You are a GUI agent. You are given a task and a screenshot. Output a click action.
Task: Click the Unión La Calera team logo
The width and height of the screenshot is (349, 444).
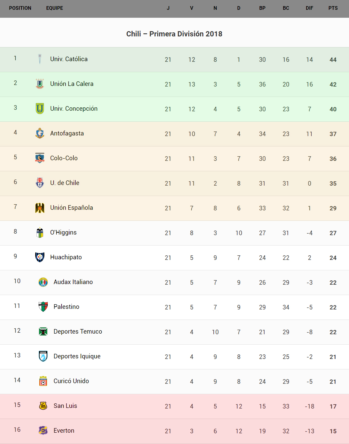coord(40,84)
